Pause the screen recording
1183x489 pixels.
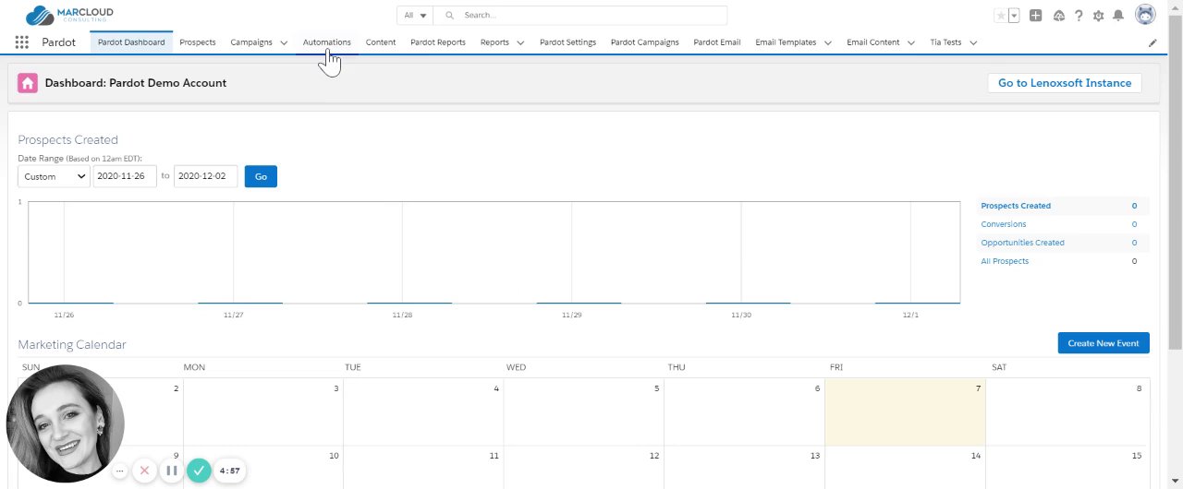click(x=171, y=471)
